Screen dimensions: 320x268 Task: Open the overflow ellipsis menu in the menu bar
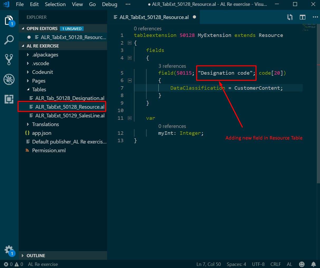(128, 4)
